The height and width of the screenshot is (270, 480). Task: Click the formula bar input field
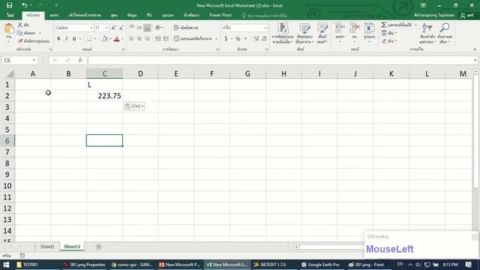280,60
